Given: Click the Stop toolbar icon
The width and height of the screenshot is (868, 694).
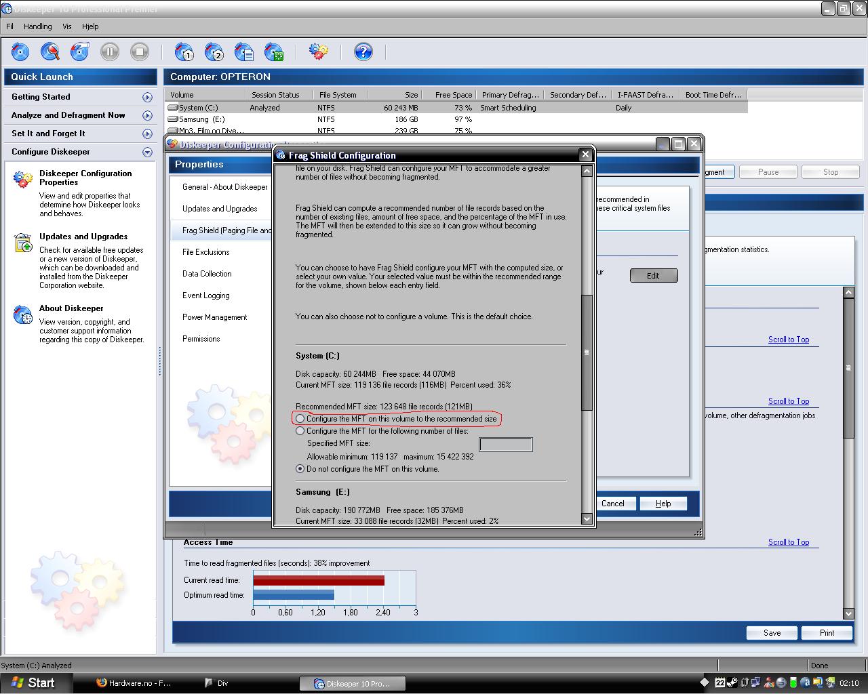Looking at the screenshot, I should [x=140, y=52].
